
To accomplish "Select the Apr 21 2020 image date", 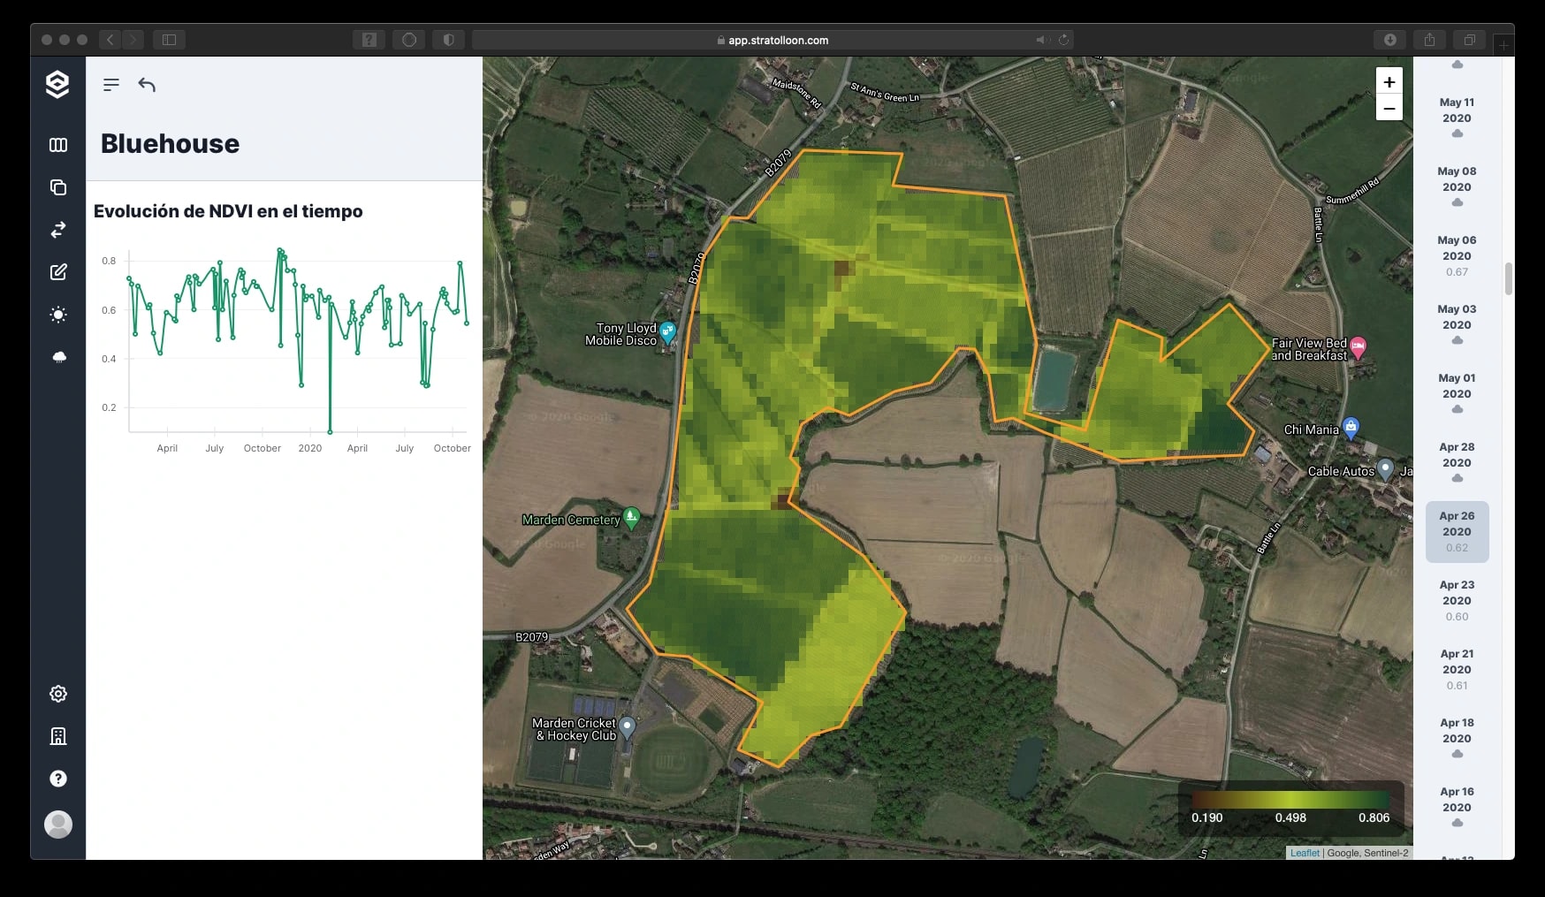I will click(x=1457, y=670).
